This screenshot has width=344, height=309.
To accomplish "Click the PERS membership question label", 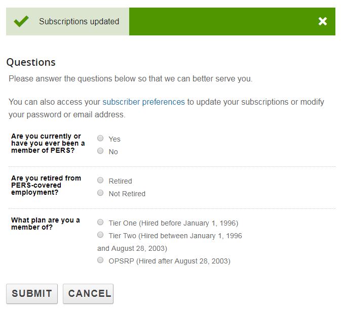I will point(48,143).
